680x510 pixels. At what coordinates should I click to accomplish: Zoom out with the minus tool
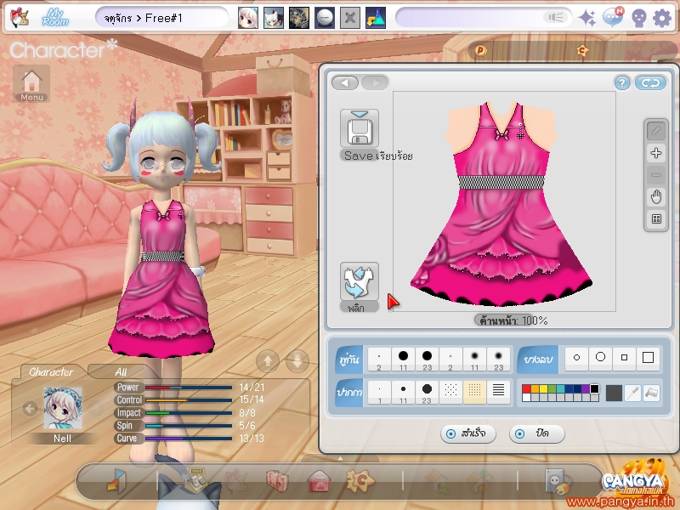[655, 175]
